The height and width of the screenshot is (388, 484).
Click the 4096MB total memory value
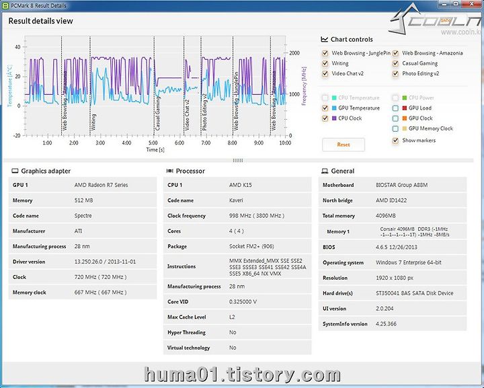coord(386,216)
